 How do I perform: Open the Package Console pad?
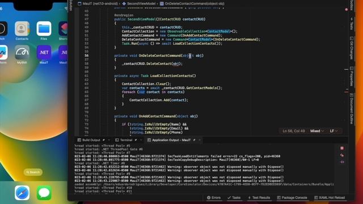click(292, 198)
